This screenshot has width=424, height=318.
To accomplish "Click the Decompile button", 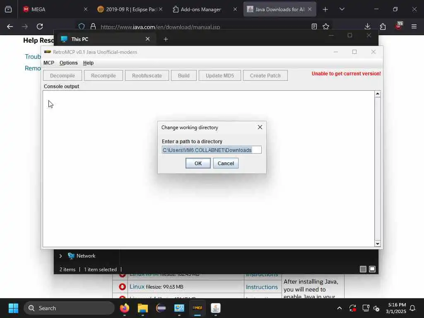I will (63, 75).
